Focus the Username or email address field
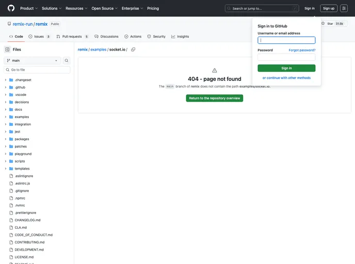355x264 pixels. (x=286, y=40)
